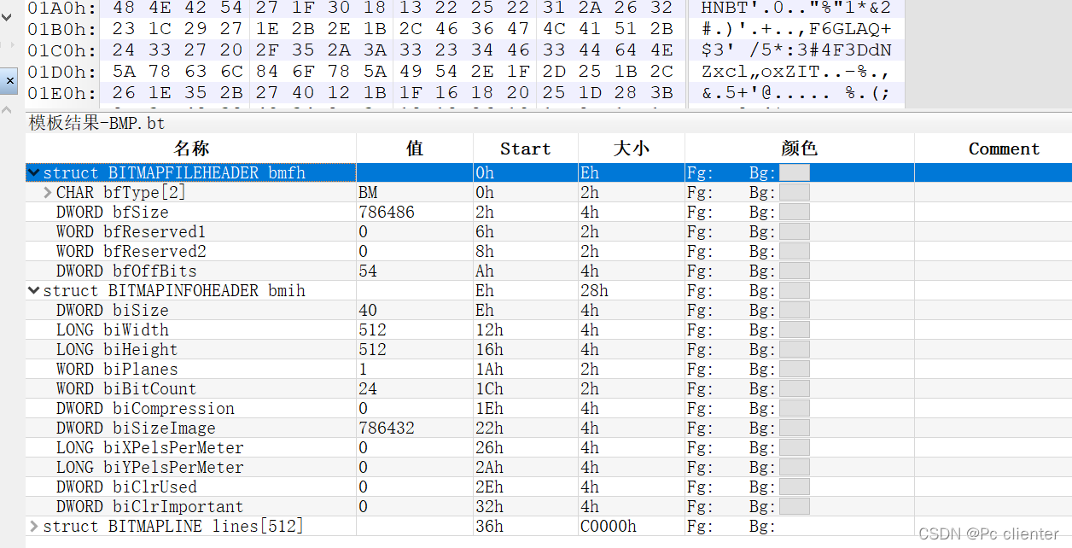The width and height of the screenshot is (1072, 548).
Task: Click the biSize value 40
Action: [368, 310]
